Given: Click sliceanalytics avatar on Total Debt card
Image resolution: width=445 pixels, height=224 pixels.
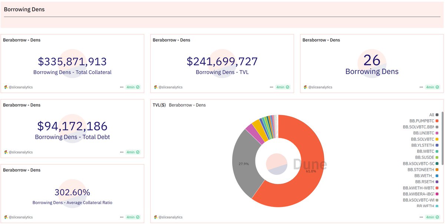Looking at the screenshot, I should click(x=6, y=152).
